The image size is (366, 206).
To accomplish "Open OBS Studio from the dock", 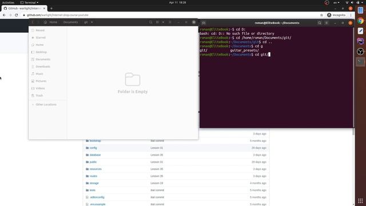I will [360, 51].
